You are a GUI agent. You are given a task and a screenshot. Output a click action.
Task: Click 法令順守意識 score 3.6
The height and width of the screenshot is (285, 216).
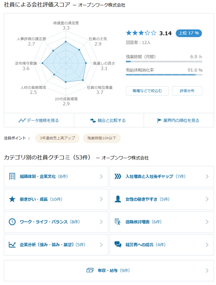coord(26,68)
